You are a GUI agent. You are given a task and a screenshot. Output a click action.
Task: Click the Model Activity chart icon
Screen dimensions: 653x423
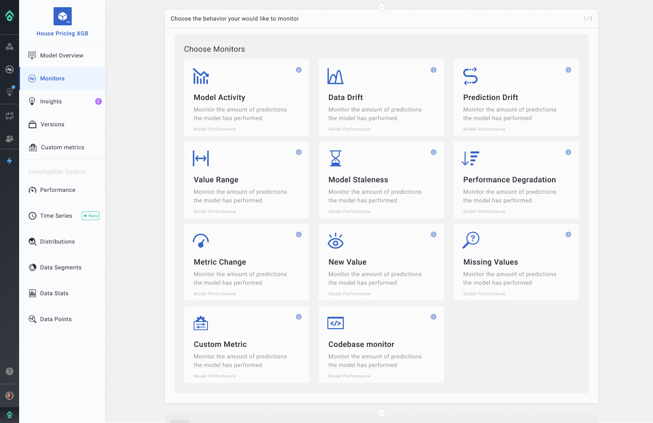pyautogui.click(x=201, y=76)
